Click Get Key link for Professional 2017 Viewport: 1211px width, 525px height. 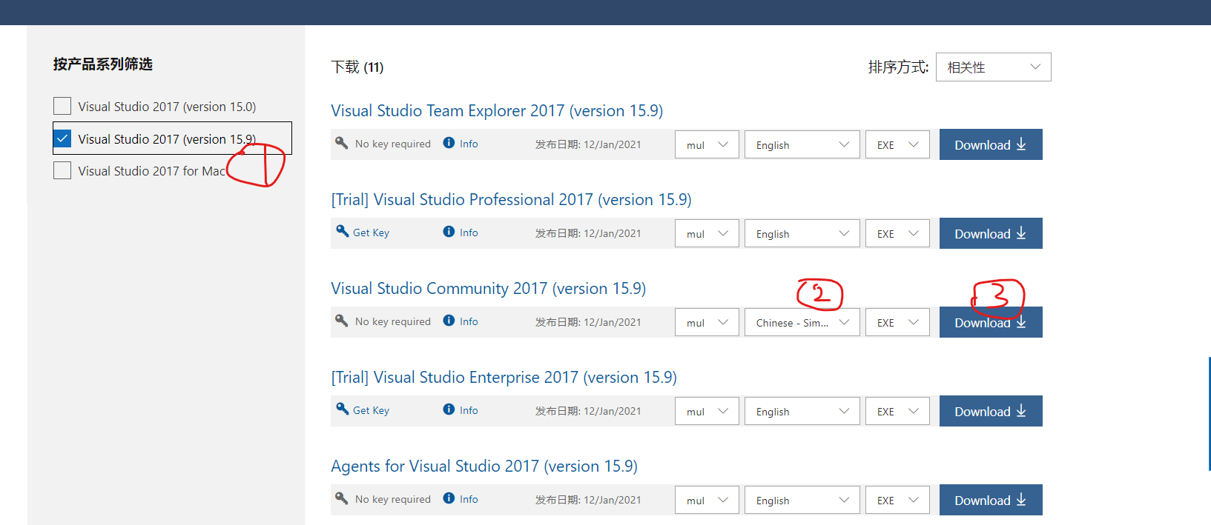[371, 233]
